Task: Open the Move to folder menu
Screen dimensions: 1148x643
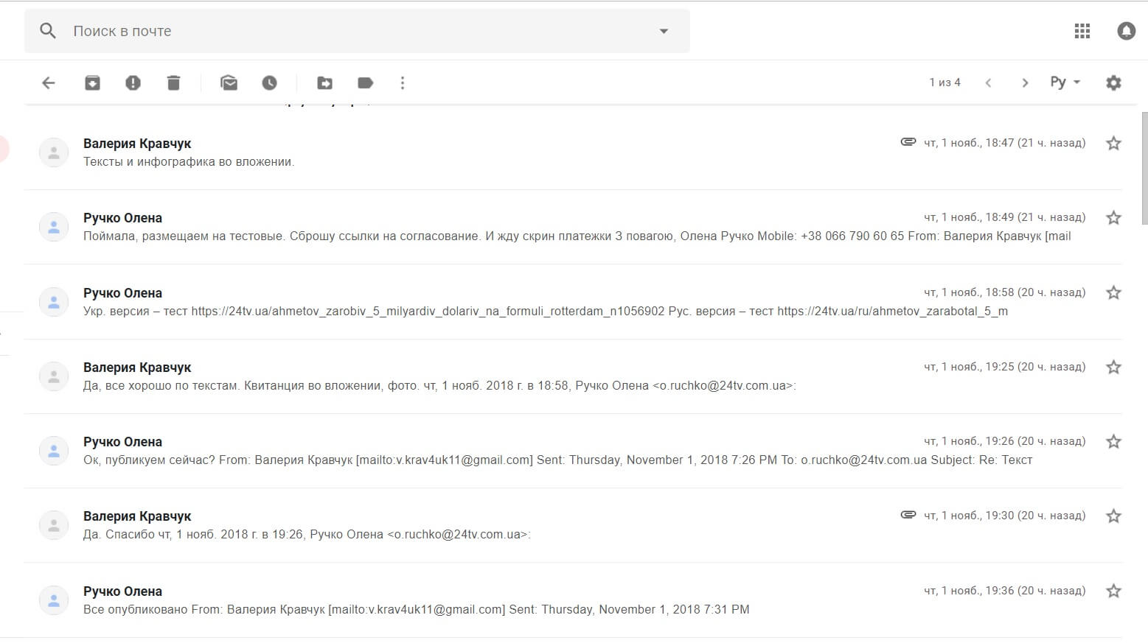Action: pyautogui.click(x=324, y=83)
